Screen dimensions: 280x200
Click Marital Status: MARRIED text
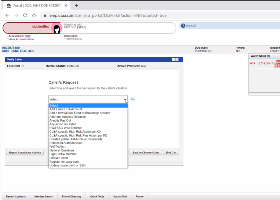coord(62,66)
